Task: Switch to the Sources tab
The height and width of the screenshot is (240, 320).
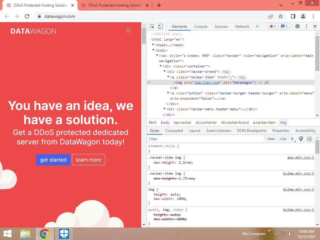Action: (221, 27)
